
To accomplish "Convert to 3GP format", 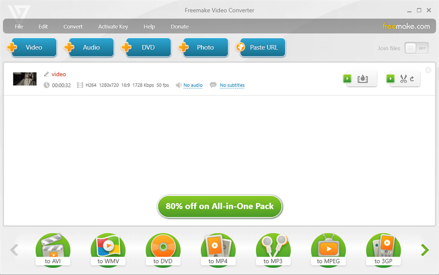I will coord(383,250).
